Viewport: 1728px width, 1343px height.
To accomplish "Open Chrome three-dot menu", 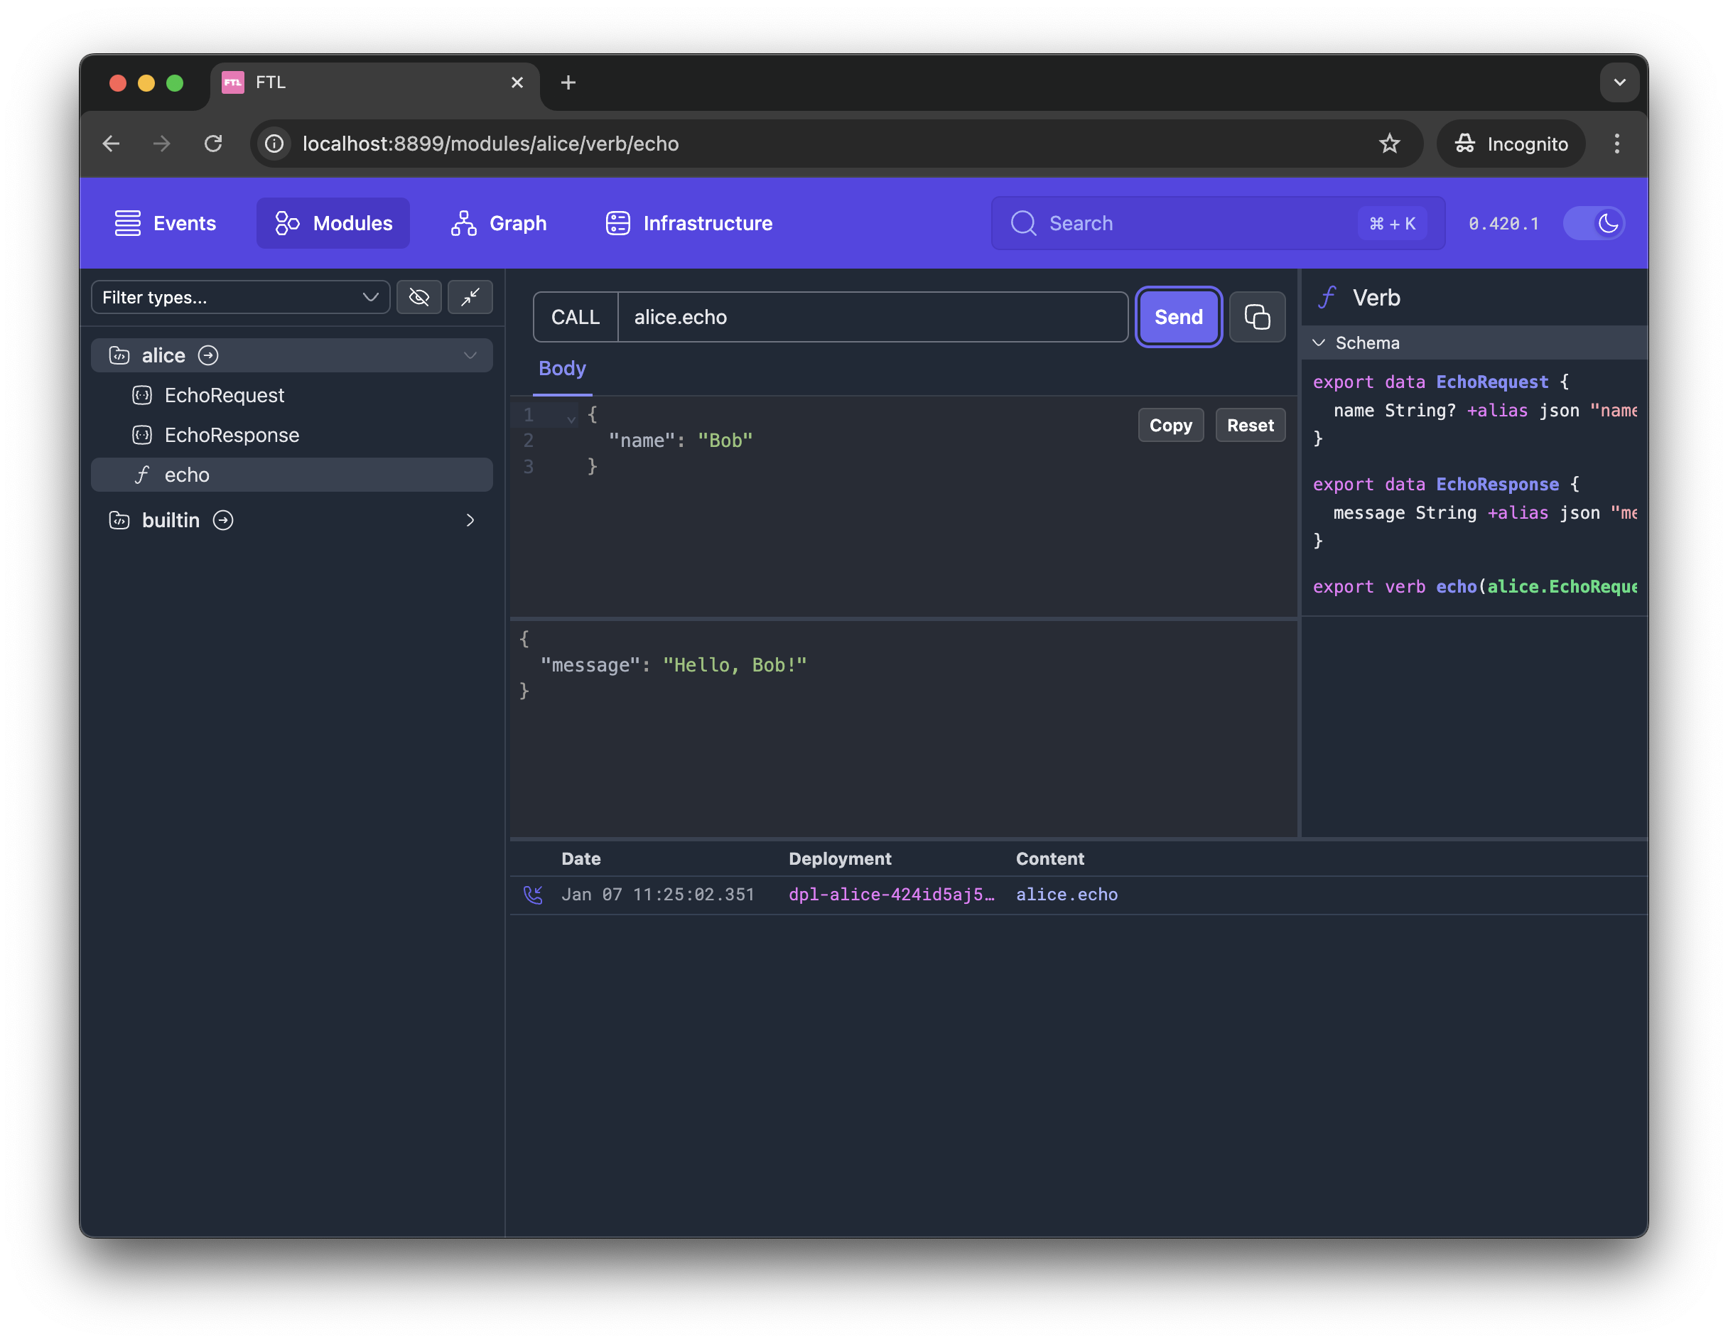I will 1616,144.
